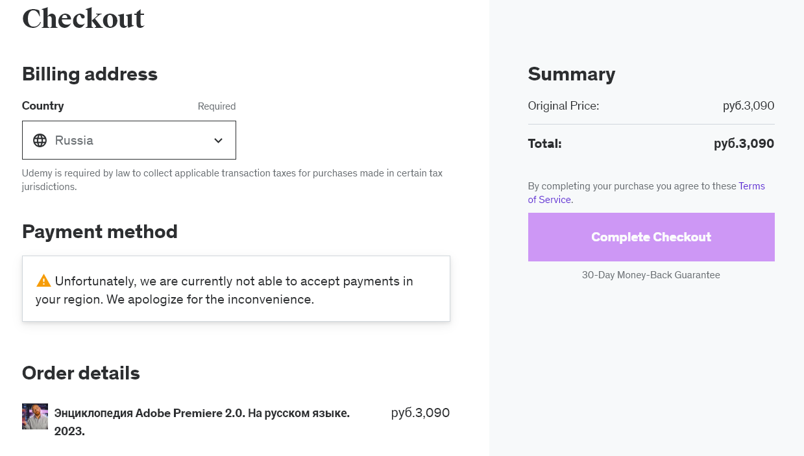Click the orange warning triangle icon
Viewport: 804px width, 456px height.
pos(43,281)
